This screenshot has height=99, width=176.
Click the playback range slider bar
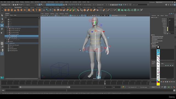coord(45,87)
